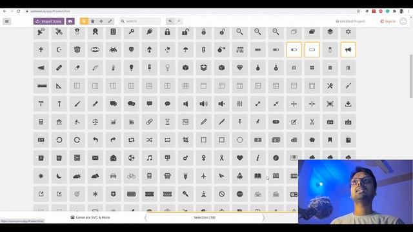The height and width of the screenshot is (232, 413).
Task: Click the smiley face avatar icon
Action: (403, 21)
